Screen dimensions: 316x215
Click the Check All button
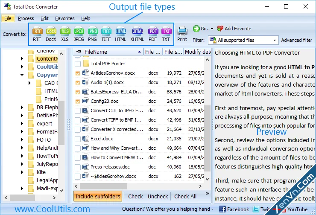point(185,196)
